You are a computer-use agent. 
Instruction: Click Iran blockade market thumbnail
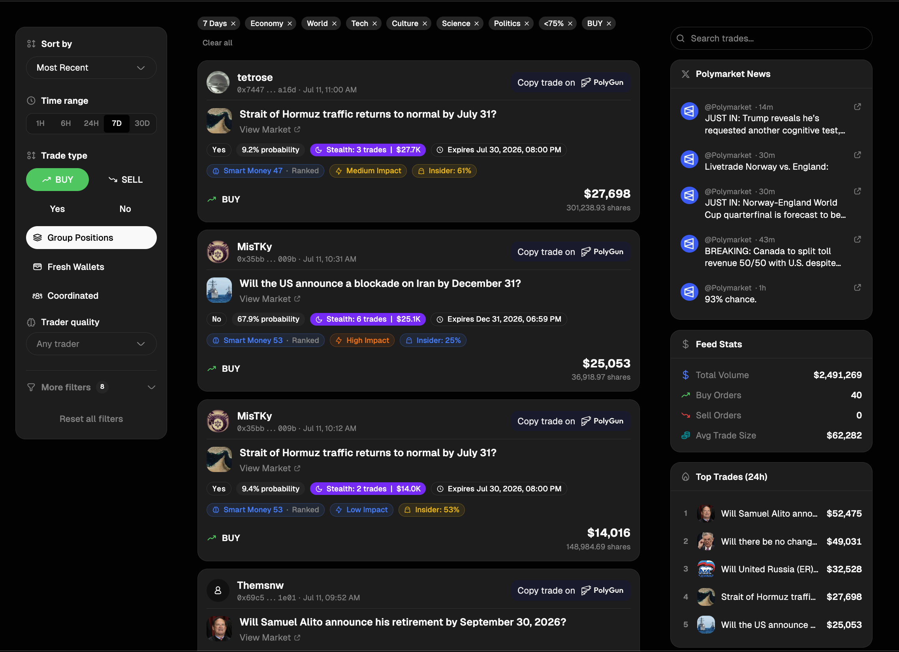point(219,290)
